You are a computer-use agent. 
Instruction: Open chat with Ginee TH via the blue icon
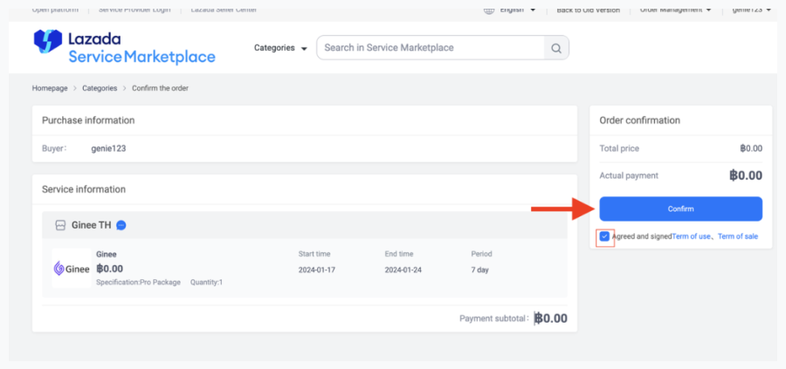pos(122,225)
